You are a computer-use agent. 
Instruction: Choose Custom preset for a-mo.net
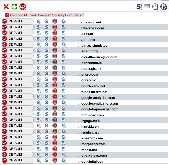[64, 39]
